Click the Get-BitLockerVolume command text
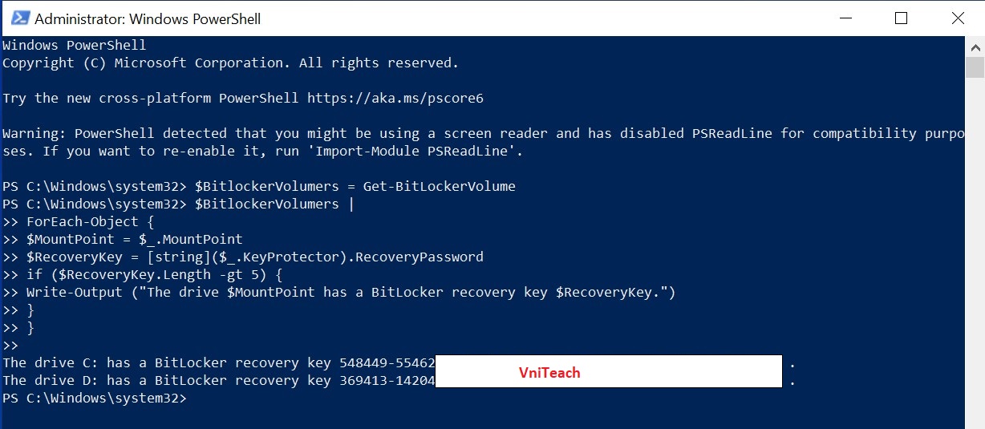The height and width of the screenshot is (429, 985). tap(439, 186)
